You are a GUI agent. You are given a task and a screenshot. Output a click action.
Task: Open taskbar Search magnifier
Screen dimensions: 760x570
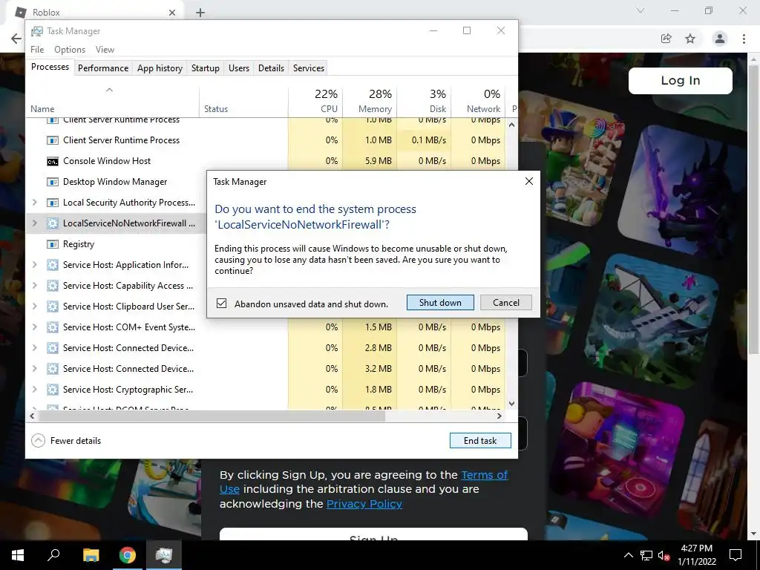53,555
